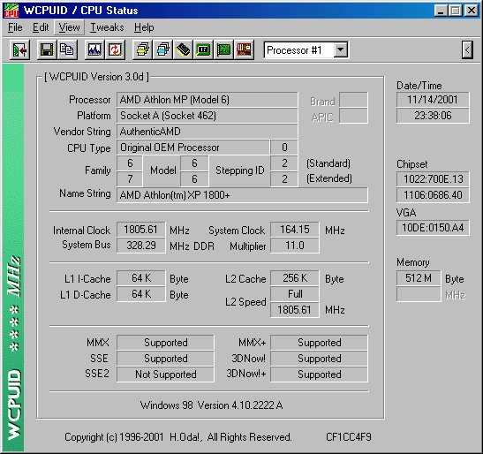Close the WCPUID window
The height and width of the screenshot is (454, 483).
(x=471, y=11)
